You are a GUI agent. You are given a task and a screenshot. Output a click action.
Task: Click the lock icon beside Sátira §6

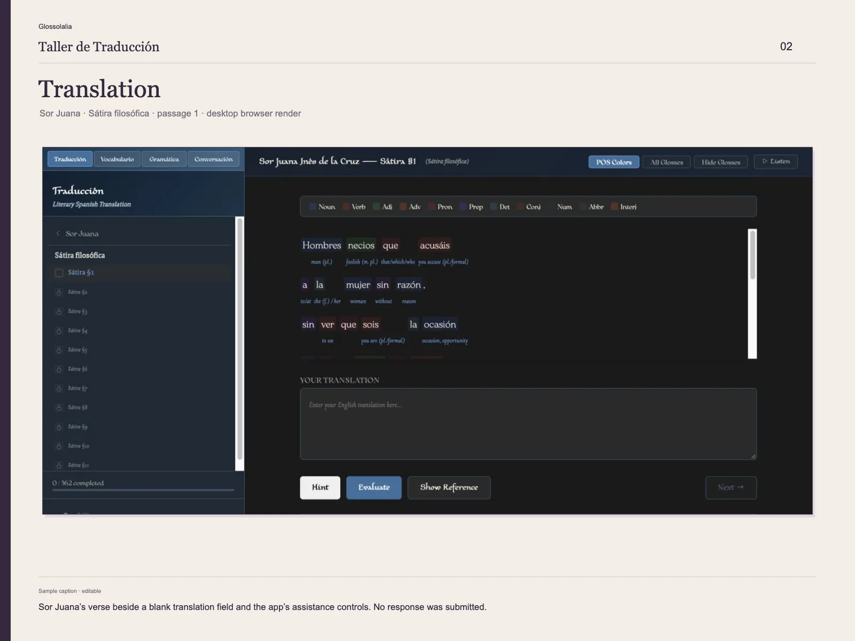[x=59, y=369]
